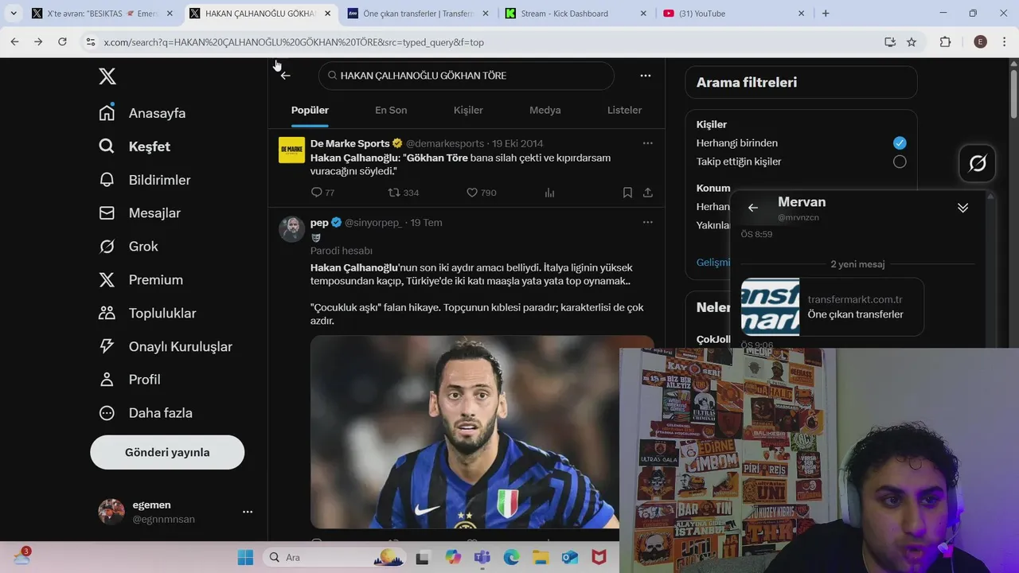This screenshot has width=1019, height=573.
Task: Open Grok floating button
Action: 978,164
